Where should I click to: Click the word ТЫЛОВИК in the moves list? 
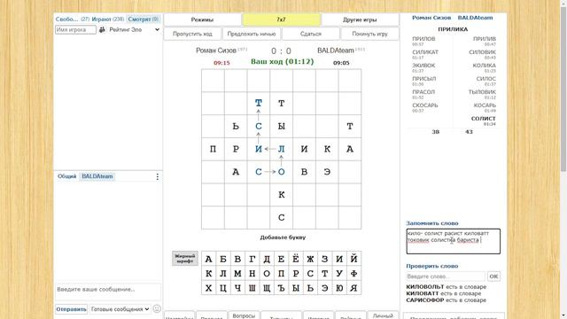tap(482, 92)
